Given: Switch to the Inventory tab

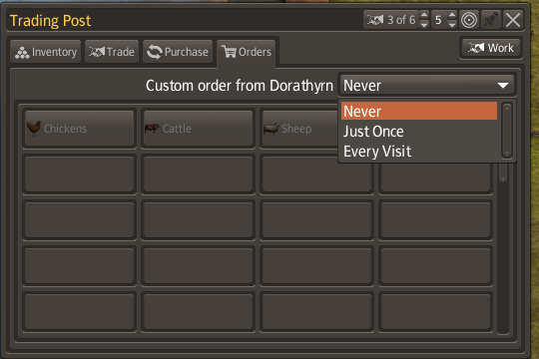Looking at the screenshot, I should [x=45, y=52].
